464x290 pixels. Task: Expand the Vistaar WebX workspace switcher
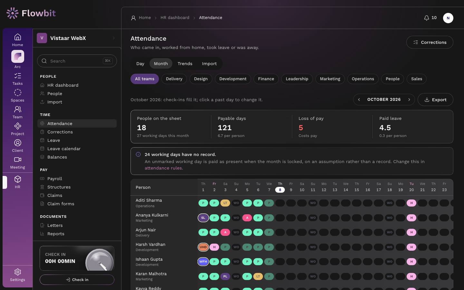click(x=77, y=38)
